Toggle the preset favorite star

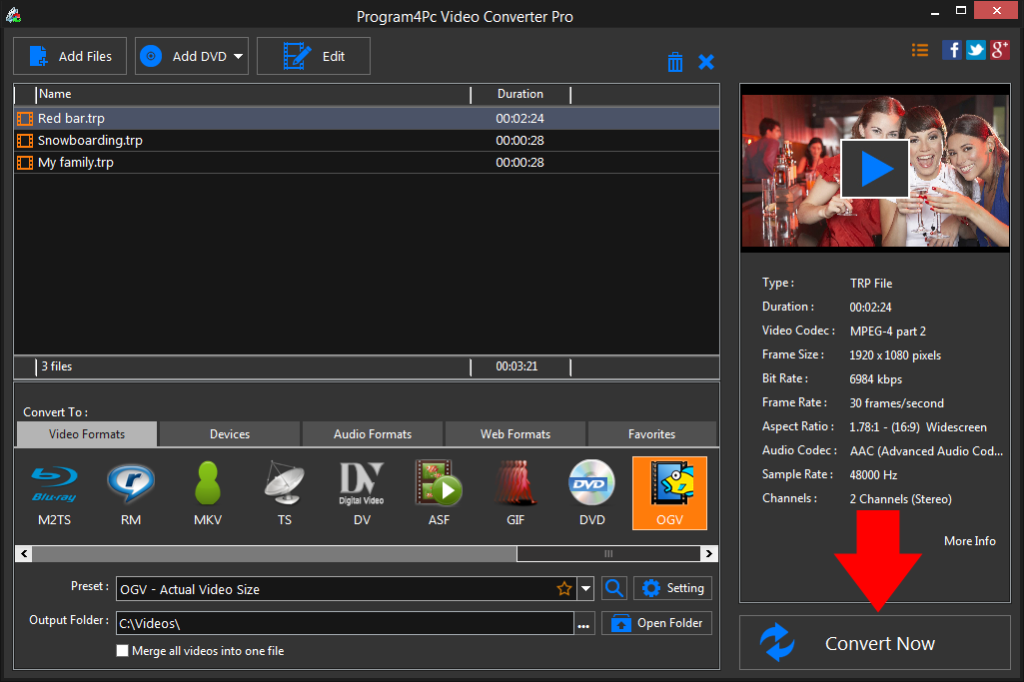(564, 588)
